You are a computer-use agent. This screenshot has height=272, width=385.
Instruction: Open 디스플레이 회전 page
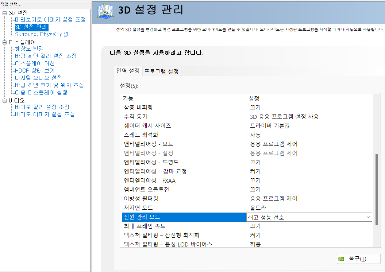(35, 63)
